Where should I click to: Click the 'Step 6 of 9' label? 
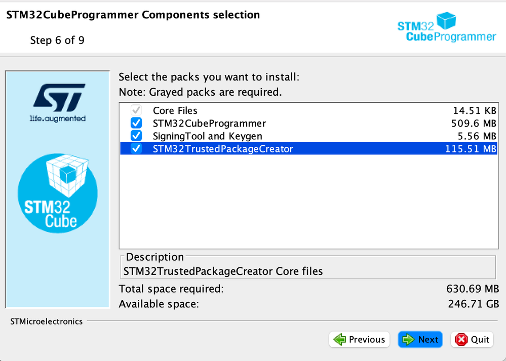pyautogui.click(x=57, y=41)
